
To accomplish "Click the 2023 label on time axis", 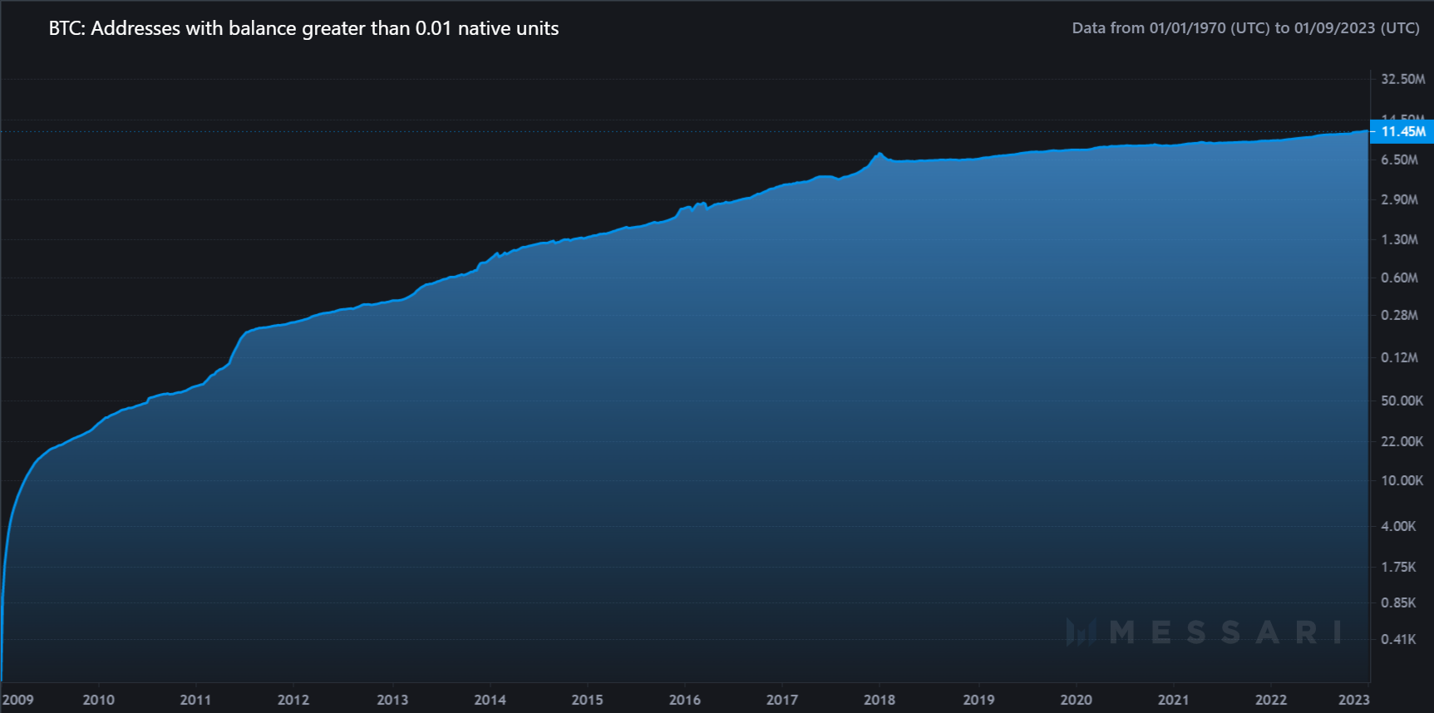I will (x=1353, y=700).
